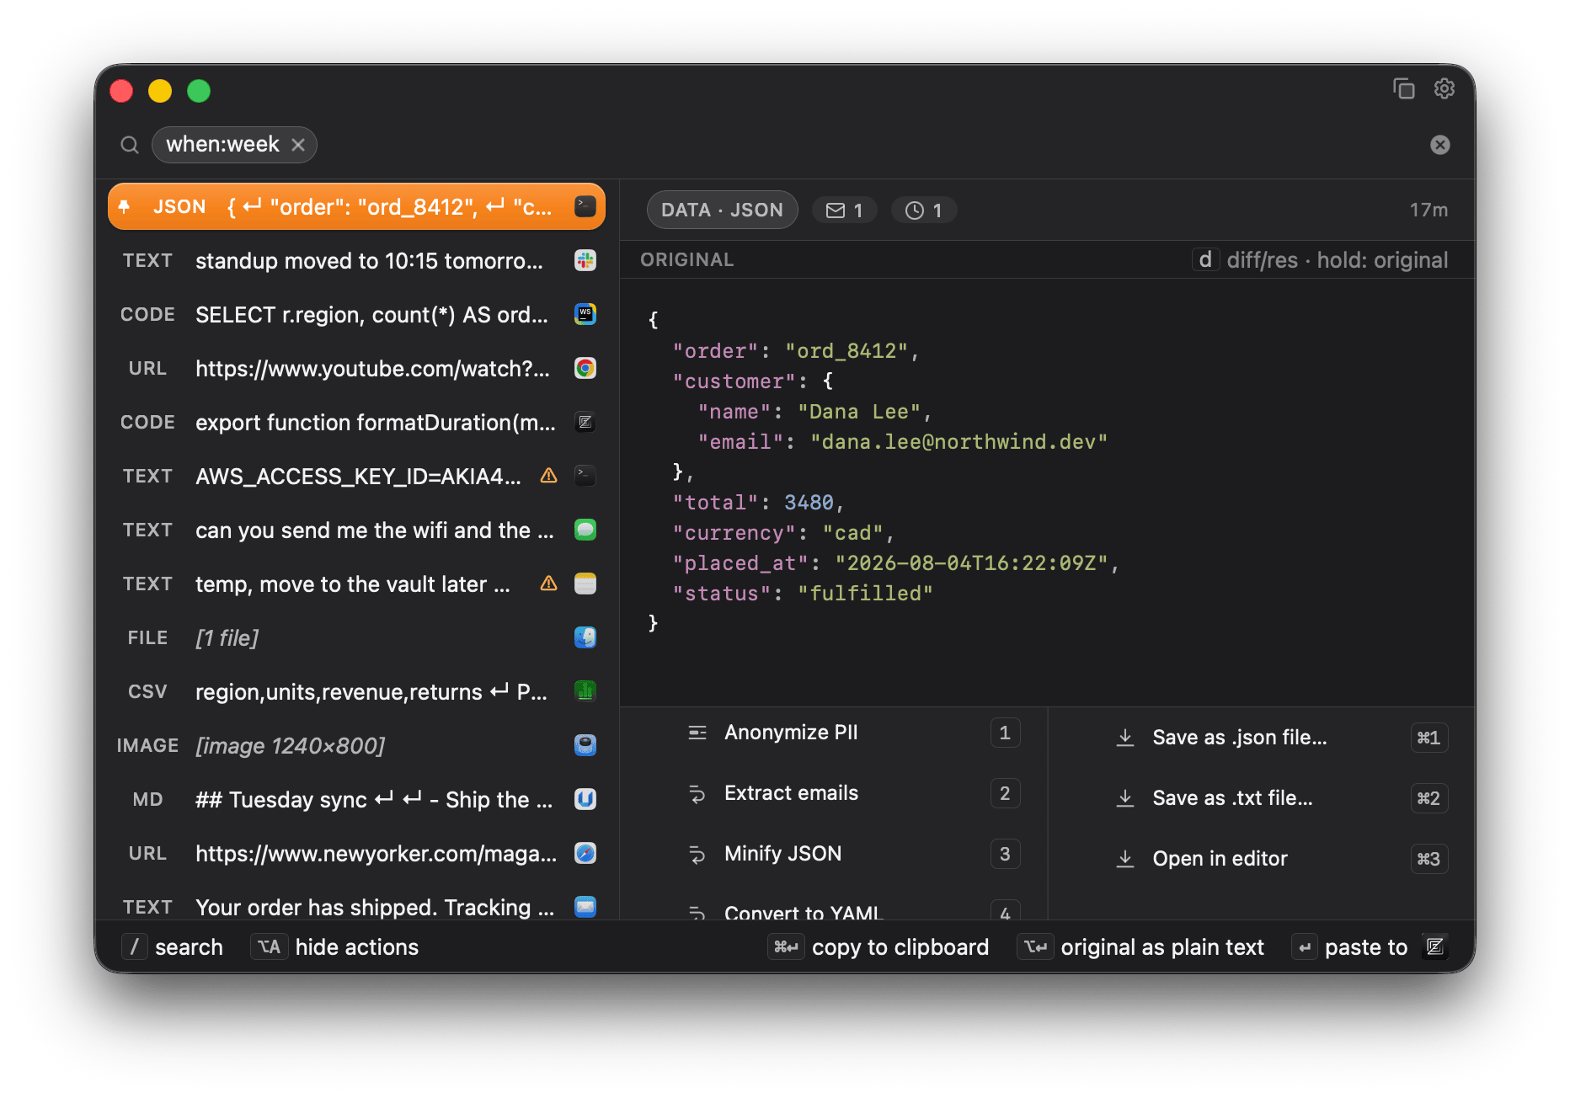
Task: Click the email value dana.lee@northwind.dev
Action: [959, 442]
